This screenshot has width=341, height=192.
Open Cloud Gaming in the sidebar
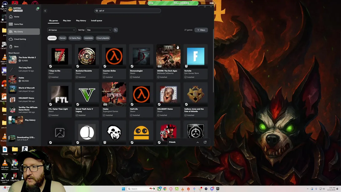[x=23, y=39]
